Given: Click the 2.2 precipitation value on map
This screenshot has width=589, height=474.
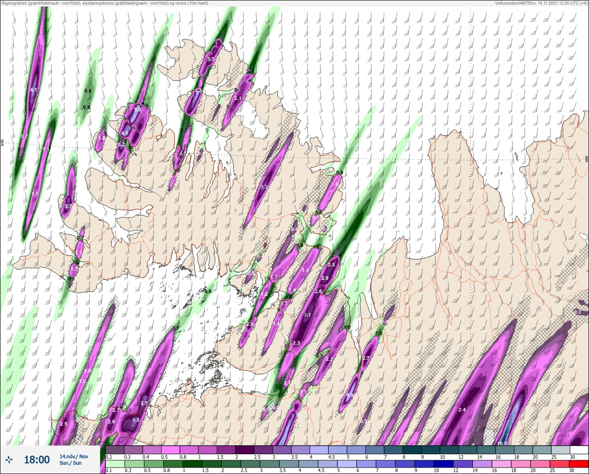Looking at the screenshot, I should click(x=329, y=359).
